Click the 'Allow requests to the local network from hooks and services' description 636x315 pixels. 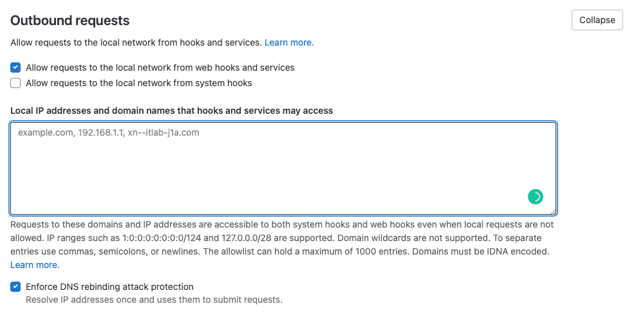[x=136, y=42]
